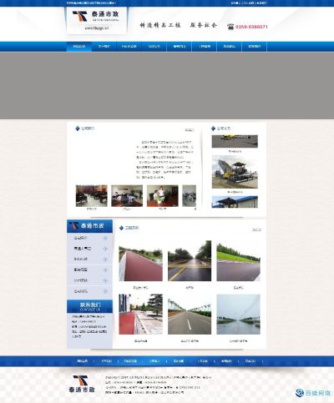Image resolution: width=334 pixels, height=403 pixels.
Task: Click the sixth sidebar row's circle arrow icon
Action: coord(105,291)
